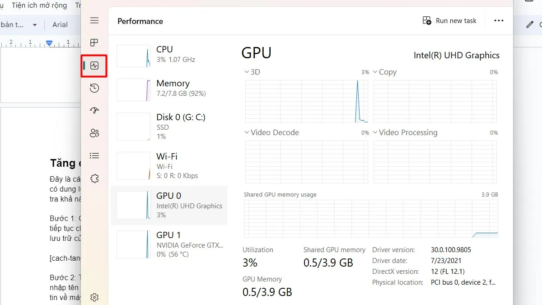This screenshot has width=542, height=305.
Task: Select Disk 0 (G: C:) entry
Action: (169, 127)
